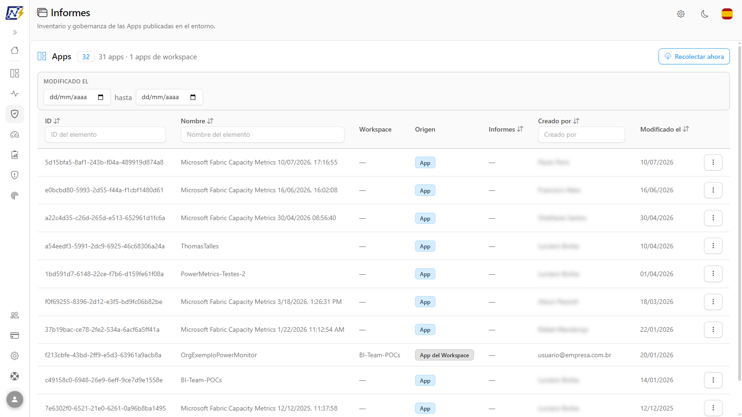742x417 pixels.
Task: Click the vertical page scrollbar
Action: tap(739, 213)
